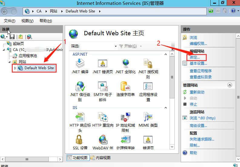
Task: Click the home toolbar icon
Action: (225, 11)
